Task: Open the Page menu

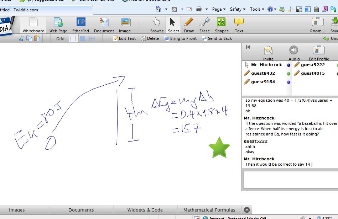Action: click(x=219, y=9)
